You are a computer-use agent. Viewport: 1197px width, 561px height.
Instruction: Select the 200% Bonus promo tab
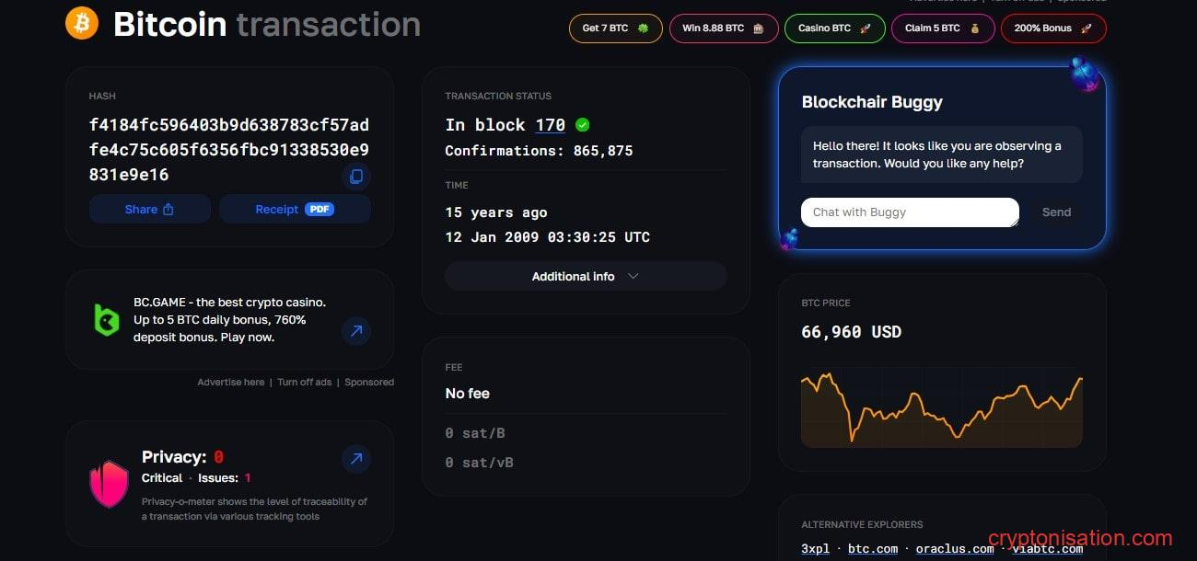[x=1052, y=28]
